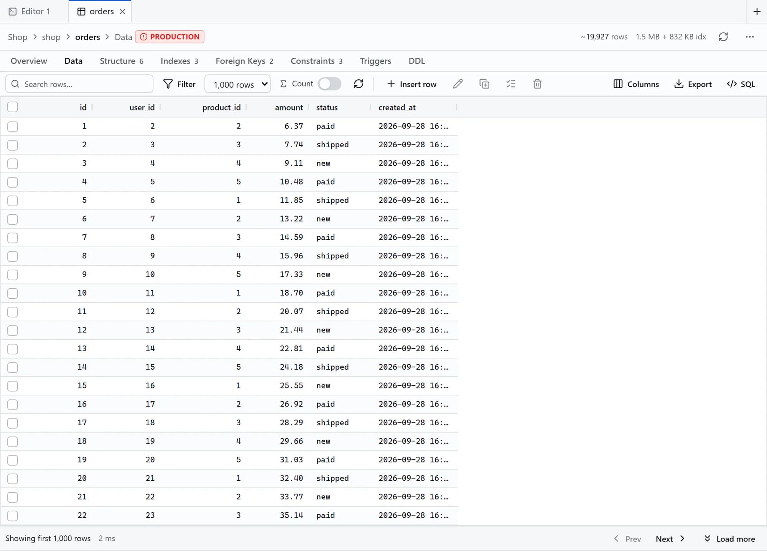Click Insert row button
Viewport: 767px width, 551px height.
pyautogui.click(x=411, y=84)
